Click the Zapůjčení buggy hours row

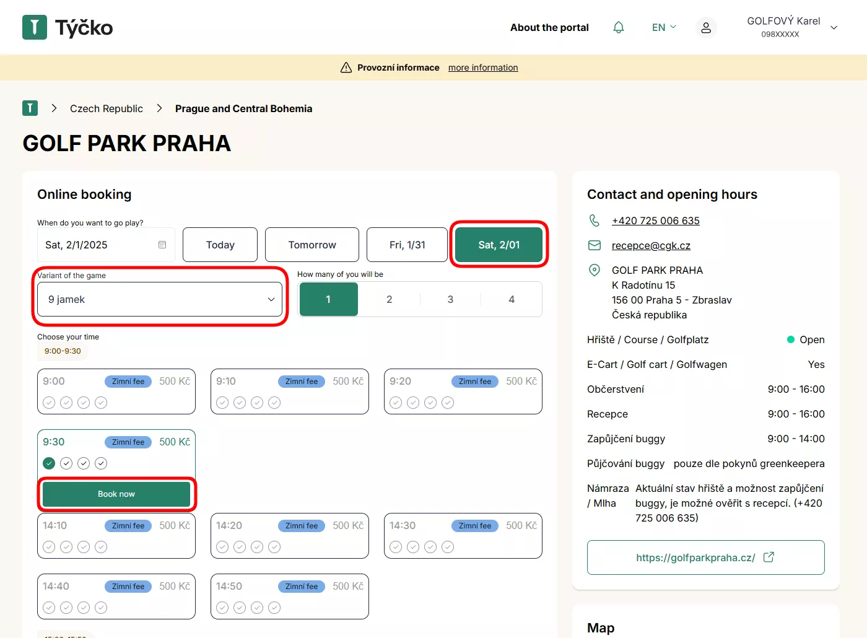(706, 439)
